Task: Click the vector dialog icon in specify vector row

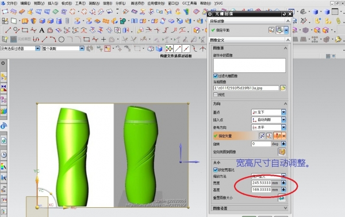Action: click(x=269, y=136)
